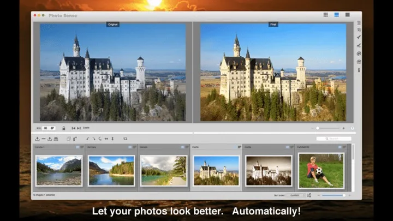Switch to single image view layout
Screen dimensions: 393x221
(x=347, y=15)
